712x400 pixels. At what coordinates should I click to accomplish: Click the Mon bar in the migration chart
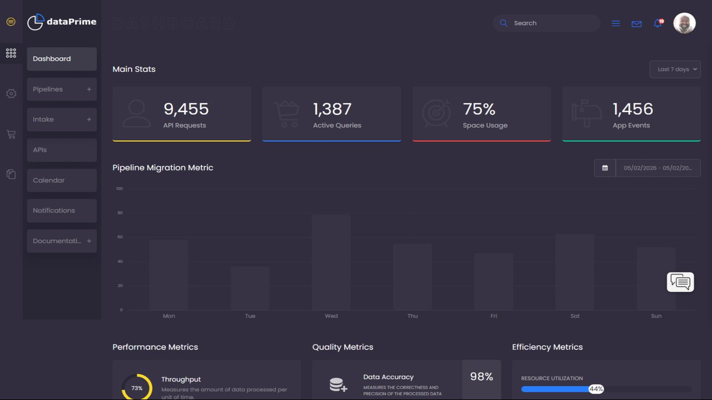169,275
